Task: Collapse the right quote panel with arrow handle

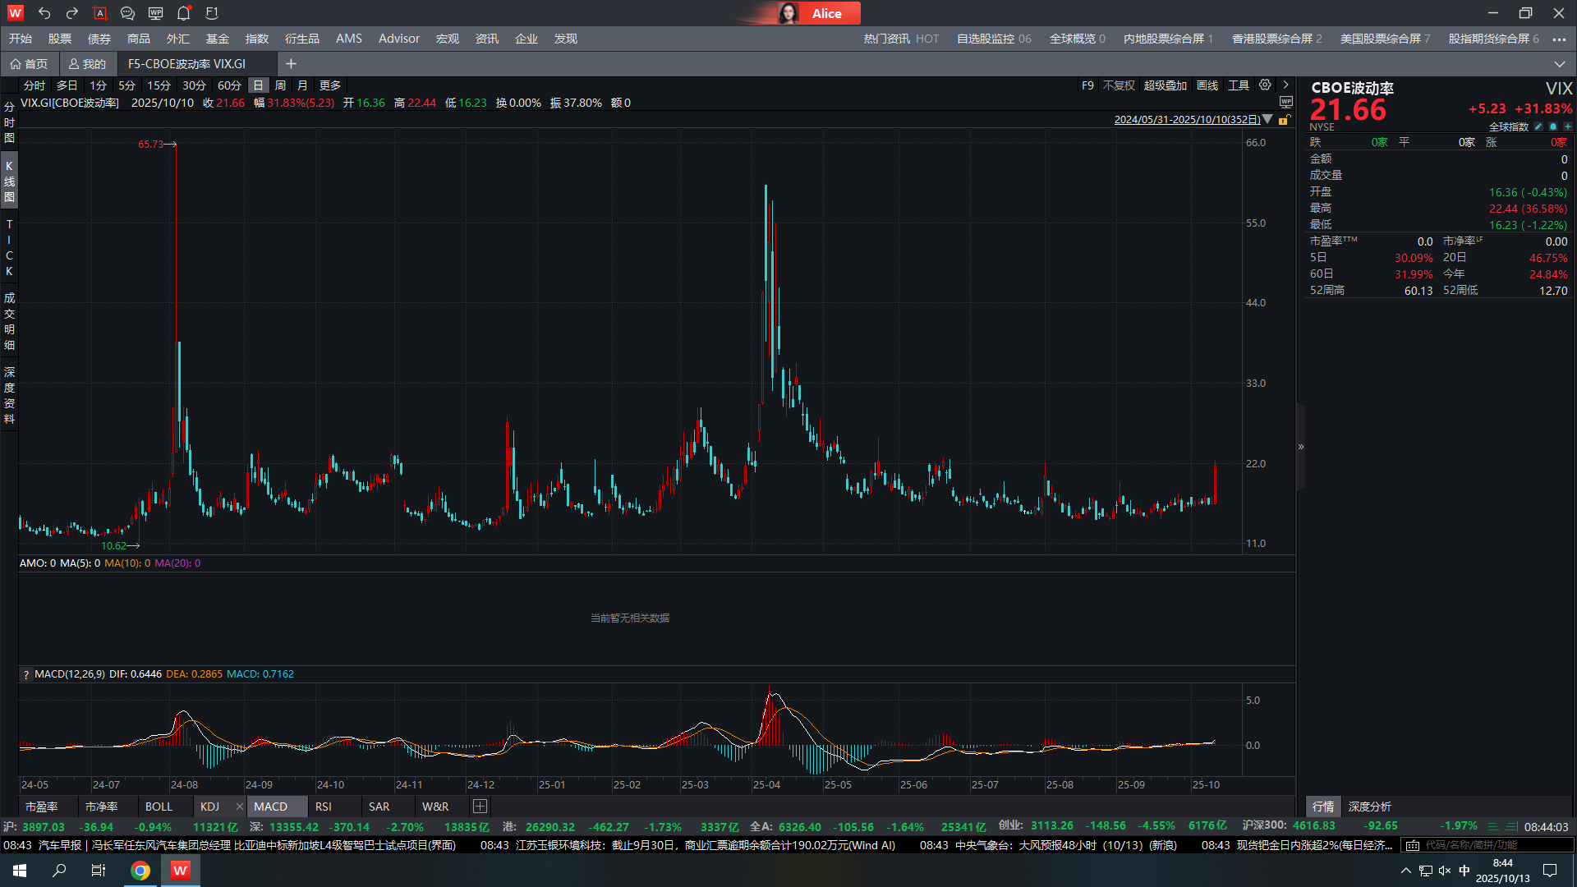Action: click(x=1300, y=447)
